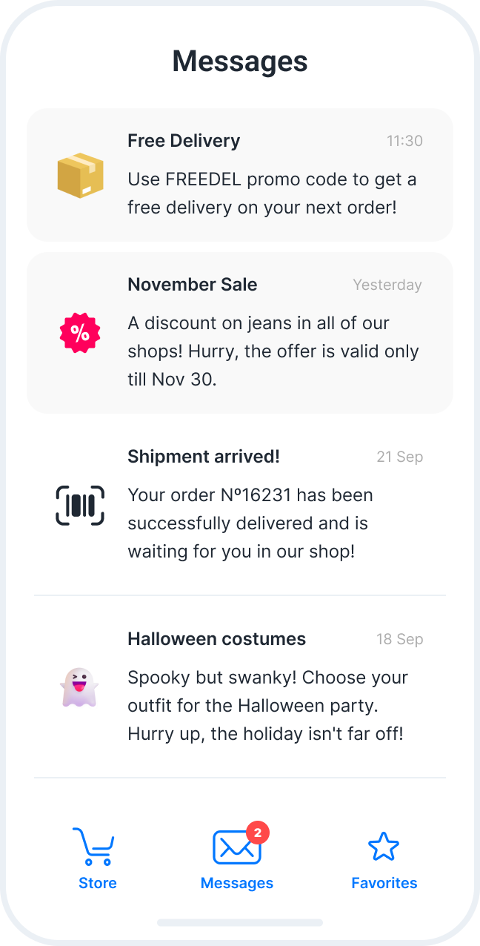Tap the shopping cart Store icon

93,847
